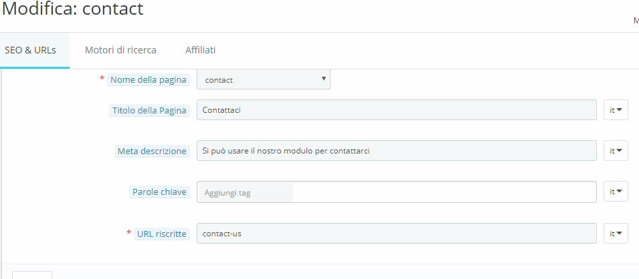Screen dimensions: 639x279
Task: Expand language dropdown beside Parole chiave
Action: 616,192
